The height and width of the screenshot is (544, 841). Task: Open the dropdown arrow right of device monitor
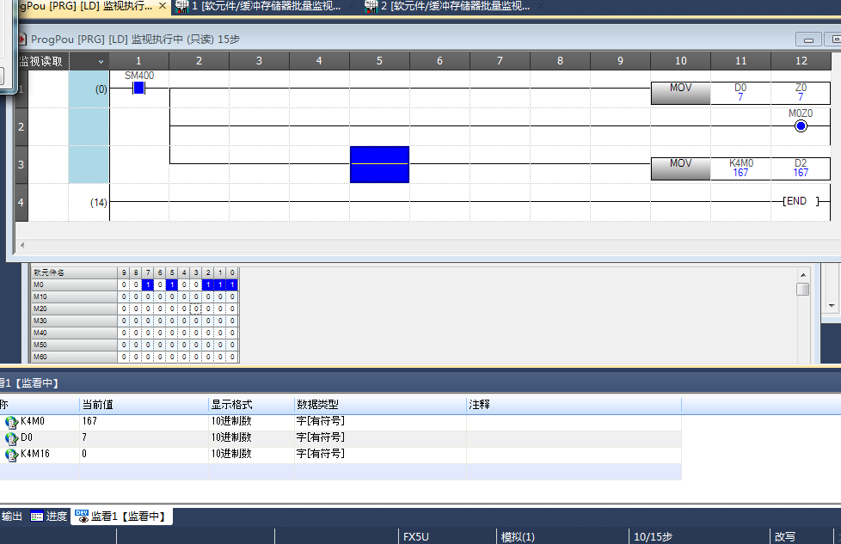point(832,305)
